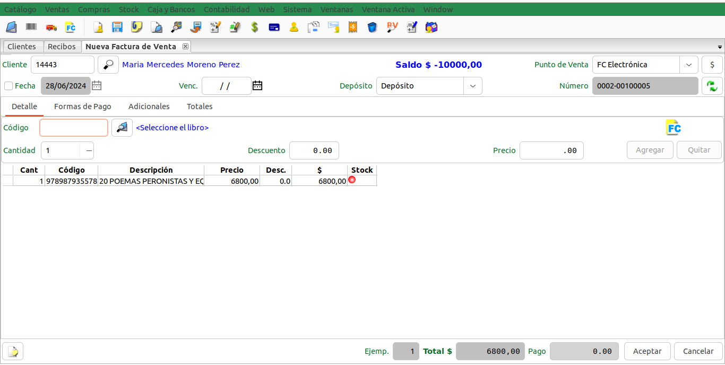Click the cube with magnifier toolbar icon

pos(176,27)
